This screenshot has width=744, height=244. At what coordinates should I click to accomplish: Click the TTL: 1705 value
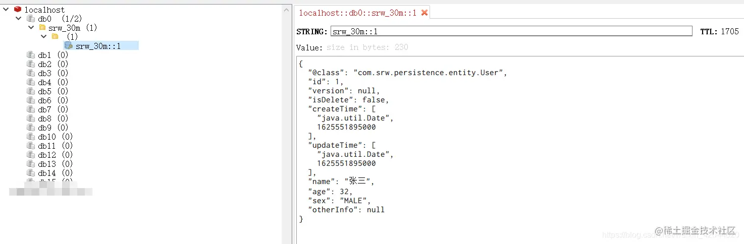pos(719,31)
